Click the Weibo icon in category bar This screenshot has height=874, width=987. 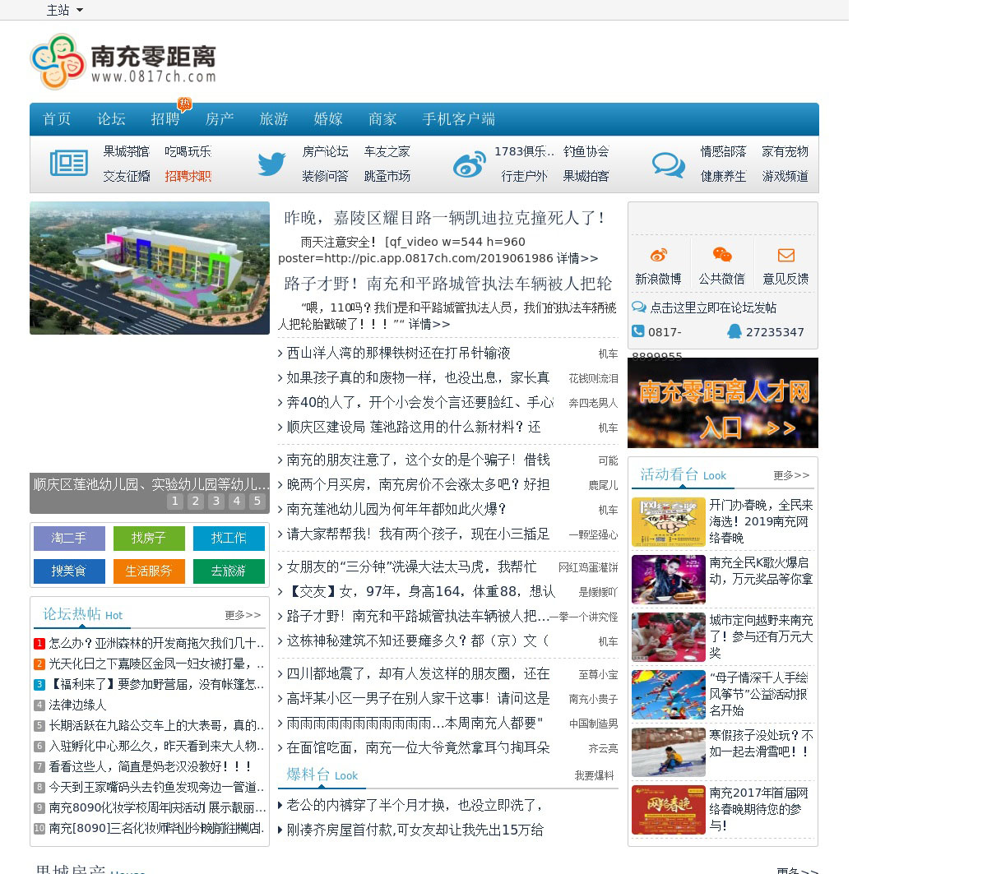click(x=469, y=164)
